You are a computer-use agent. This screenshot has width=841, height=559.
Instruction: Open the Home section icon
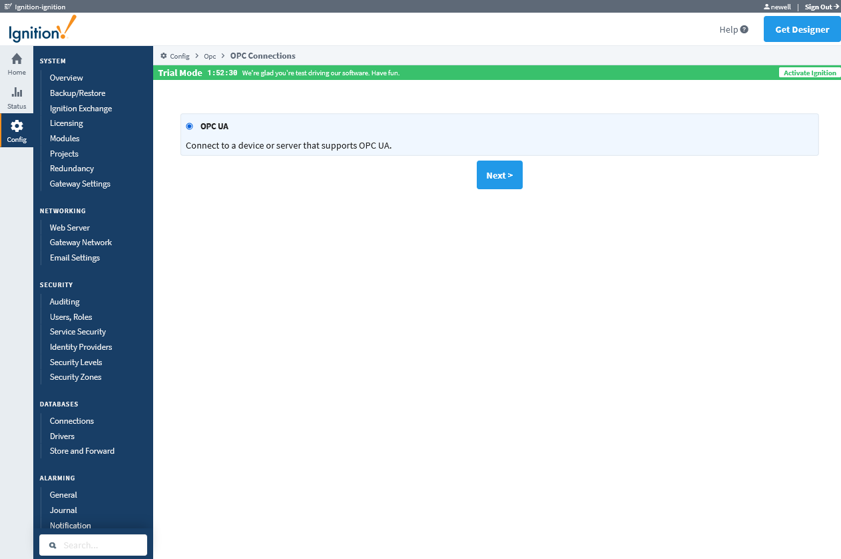point(17,59)
